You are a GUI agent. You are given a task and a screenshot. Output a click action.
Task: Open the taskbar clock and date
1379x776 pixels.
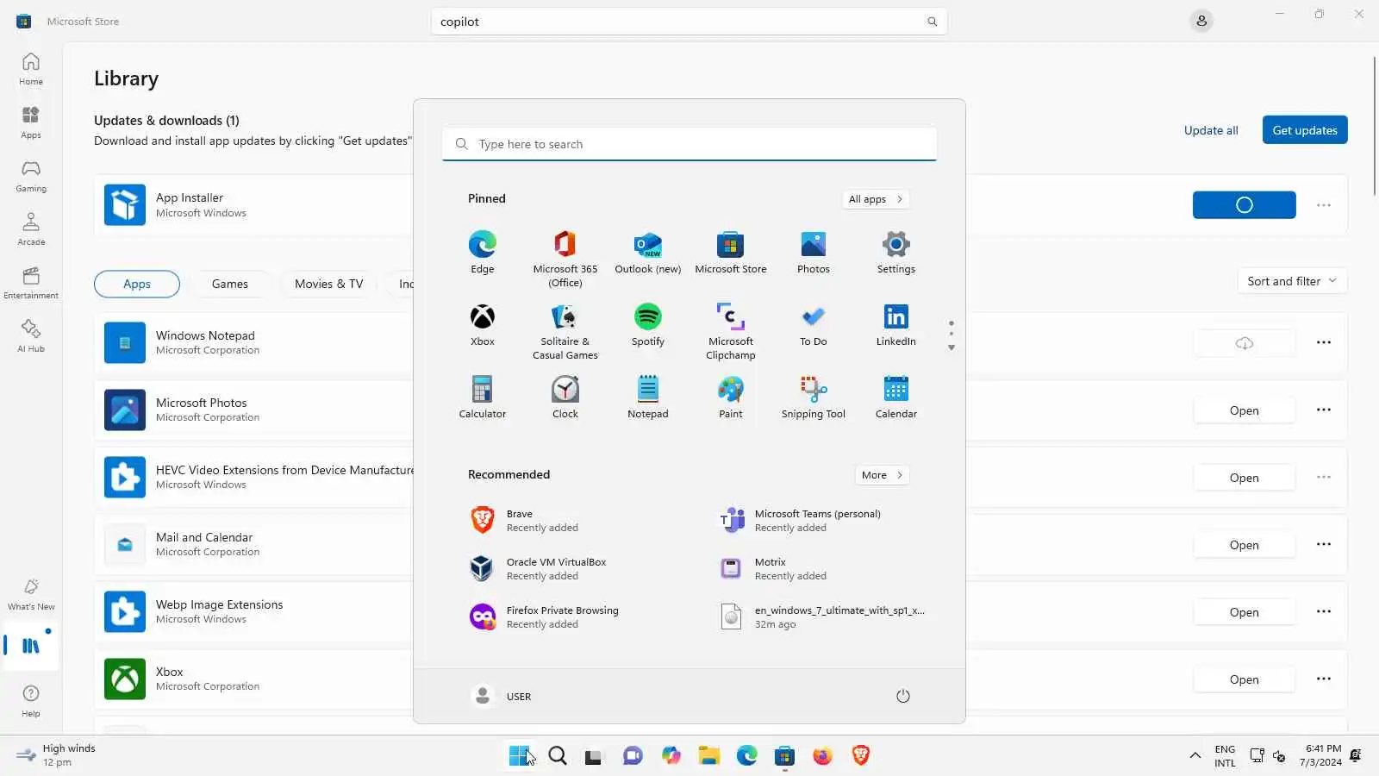(x=1320, y=755)
